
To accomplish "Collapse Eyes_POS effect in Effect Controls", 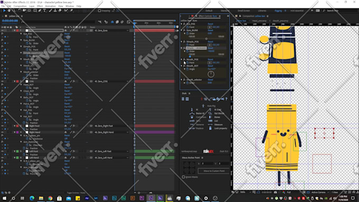I will [x=182, y=24].
